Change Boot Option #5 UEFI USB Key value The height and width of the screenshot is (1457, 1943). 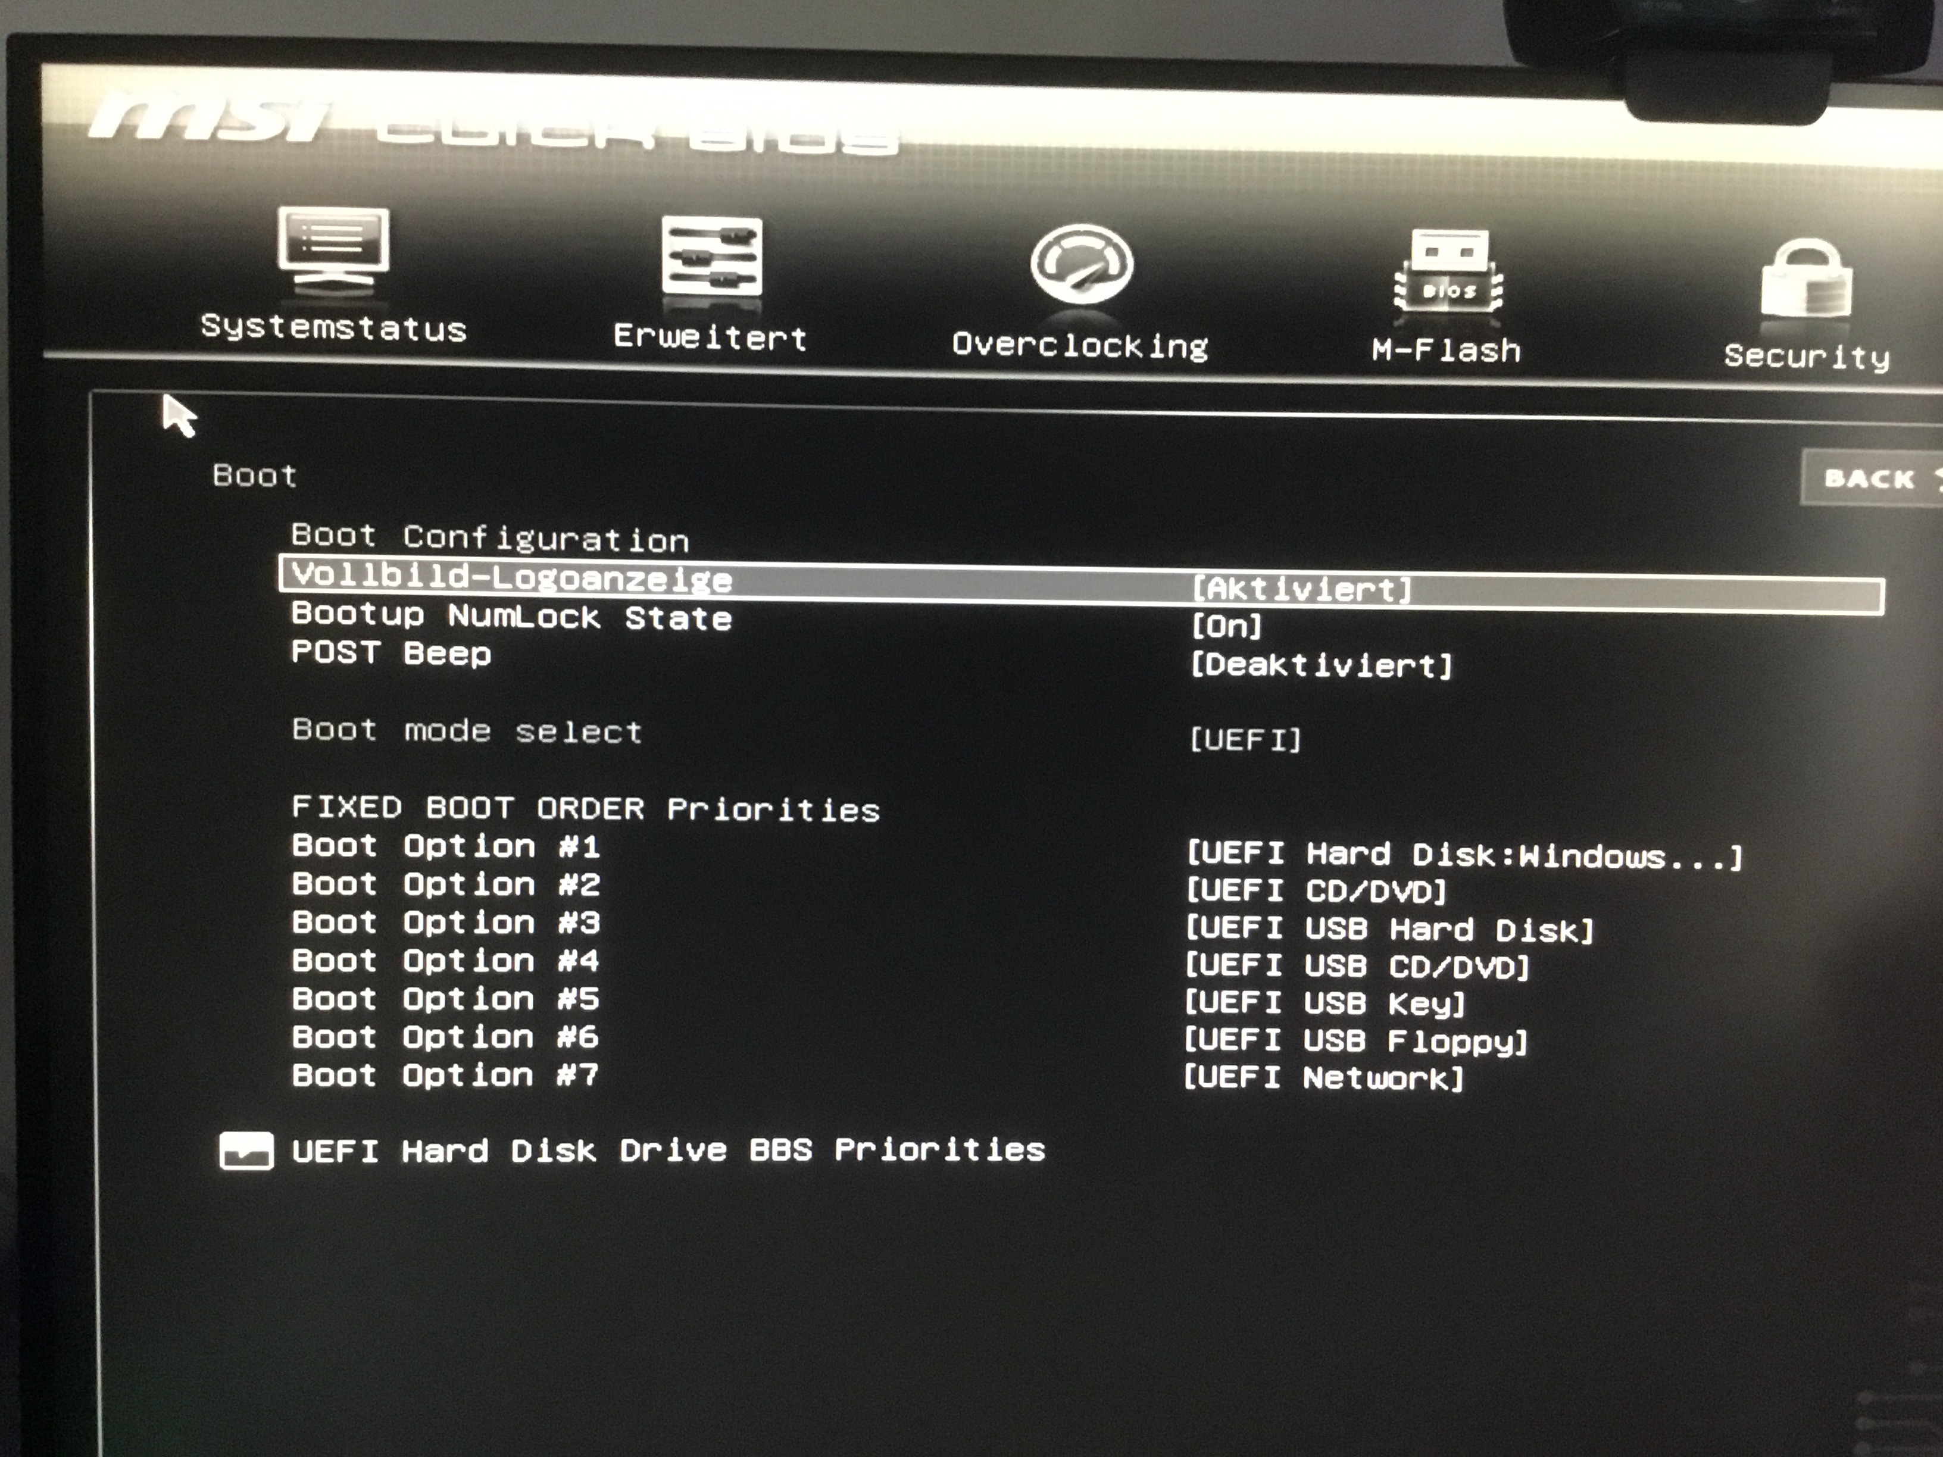(x=1324, y=1003)
